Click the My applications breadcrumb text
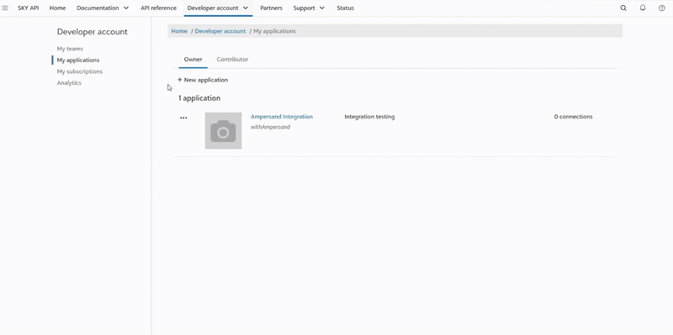The image size is (673, 335). [275, 31]
